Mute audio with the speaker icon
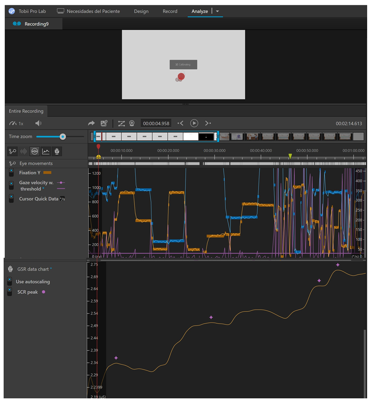Image resolution: width=372 pixels, height=404 pixels. pos(38,123)
